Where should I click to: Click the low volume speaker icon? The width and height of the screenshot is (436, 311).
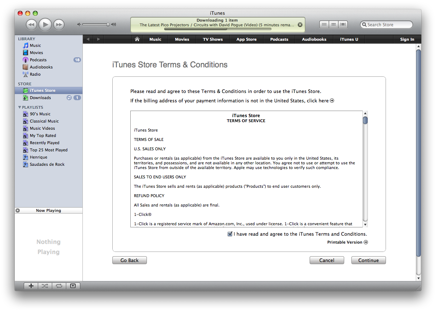(79, 25)
